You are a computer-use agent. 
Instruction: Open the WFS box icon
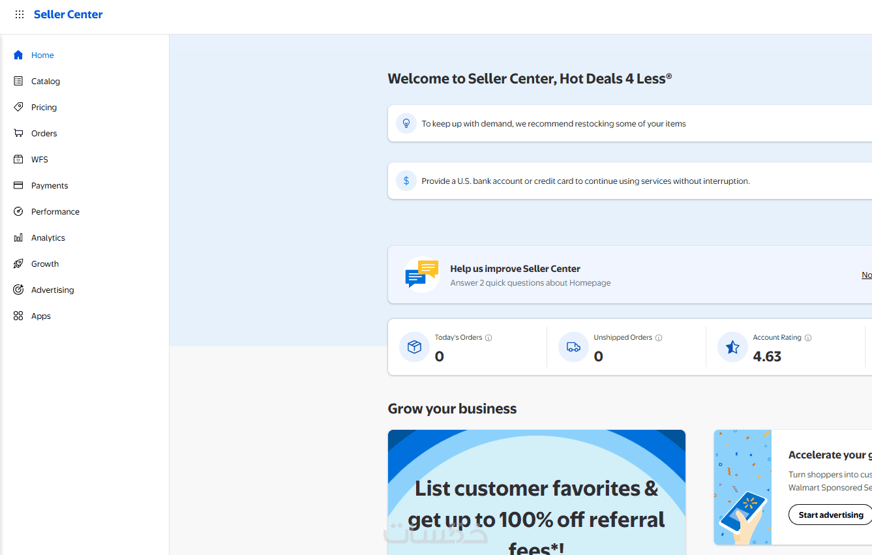coord(18,159)
